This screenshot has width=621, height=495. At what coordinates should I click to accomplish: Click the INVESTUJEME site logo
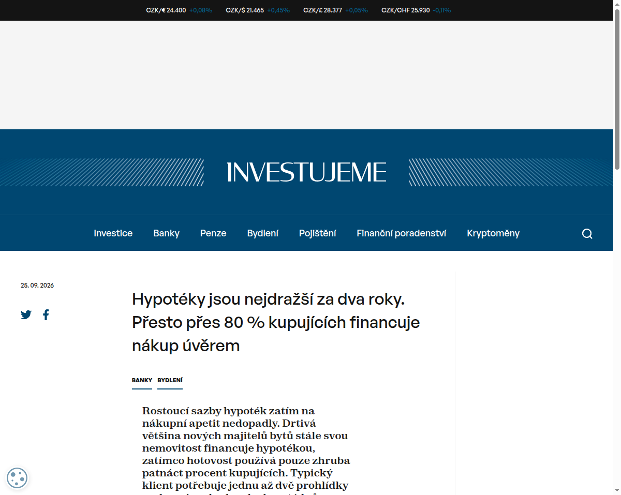point(306,172)
